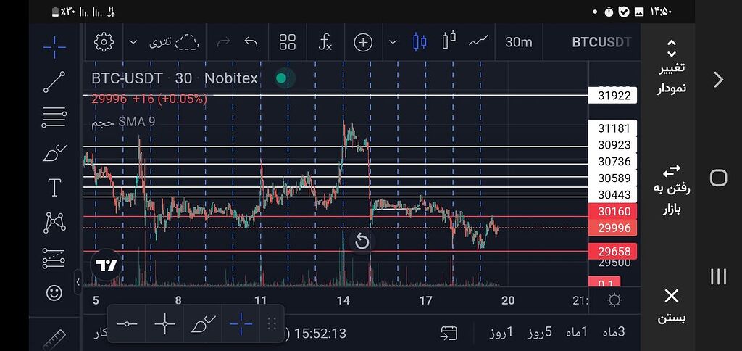Click the compare/add symbol plus icon
This screenshot has height=351, width=742.
click(x=363, y=42)
